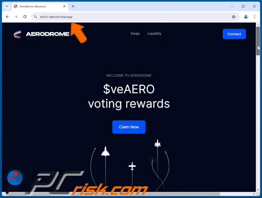The image size is (262, 198).
Task: Click the browser back arrow
Action: click(x=7, y=17)
